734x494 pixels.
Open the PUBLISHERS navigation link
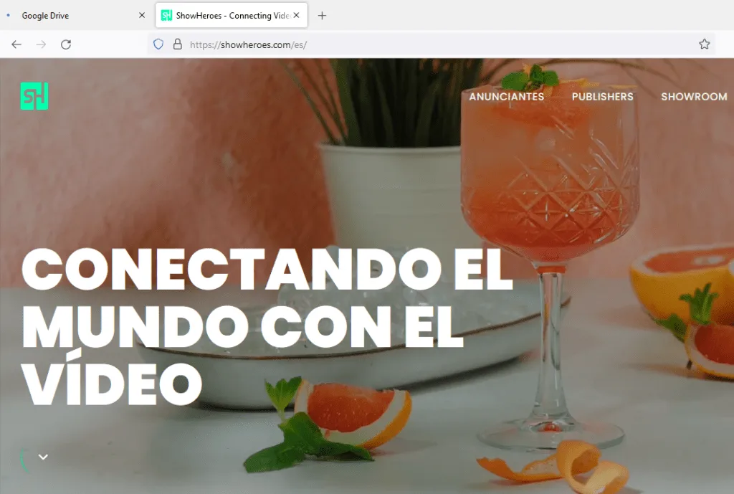pos(602,97)
